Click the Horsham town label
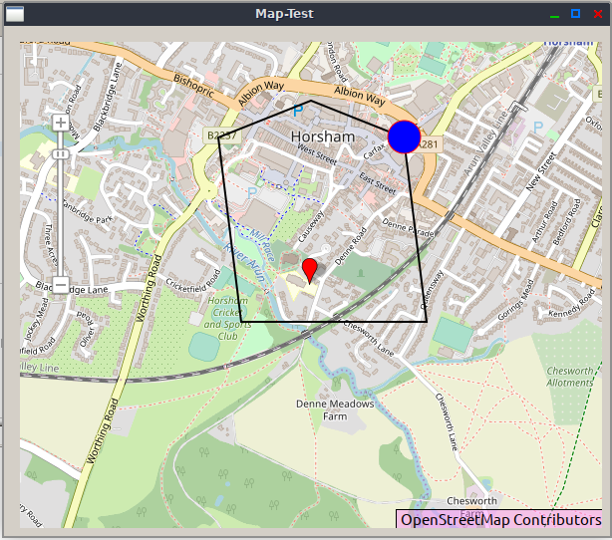The image size is (612, 540). tap(322, 135)
